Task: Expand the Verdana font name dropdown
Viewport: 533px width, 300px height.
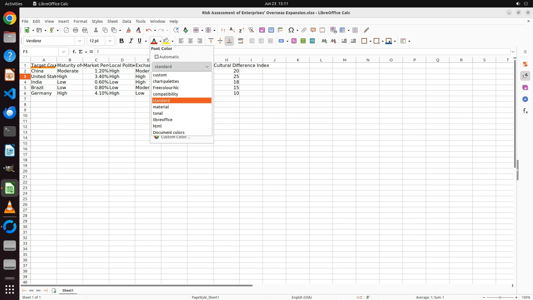Action: click(80, 41)
